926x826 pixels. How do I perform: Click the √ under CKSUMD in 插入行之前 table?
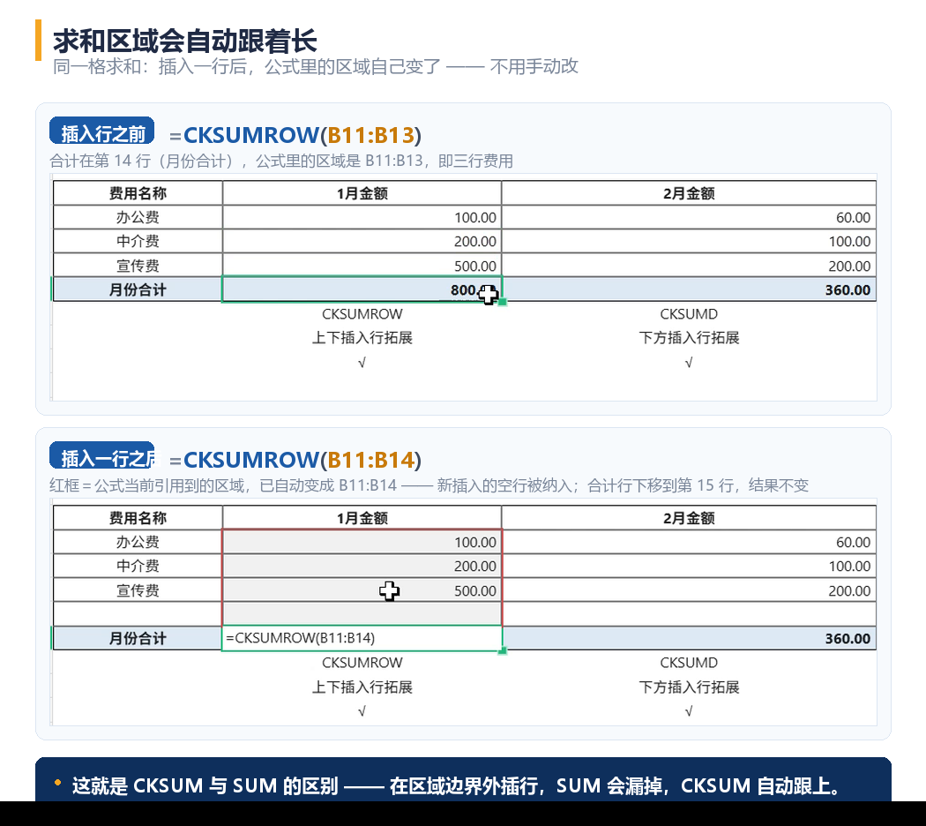(x=689, y=363)
